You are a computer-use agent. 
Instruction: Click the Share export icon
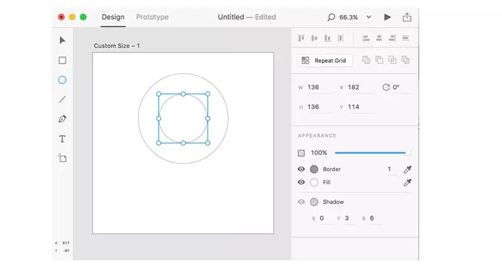407,17
